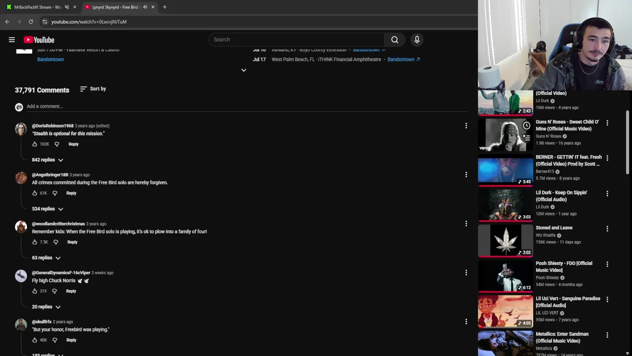Open options menu for woodlandcritterchristmas comment
The width and height of the screenshot is (632, 356).
466,223
